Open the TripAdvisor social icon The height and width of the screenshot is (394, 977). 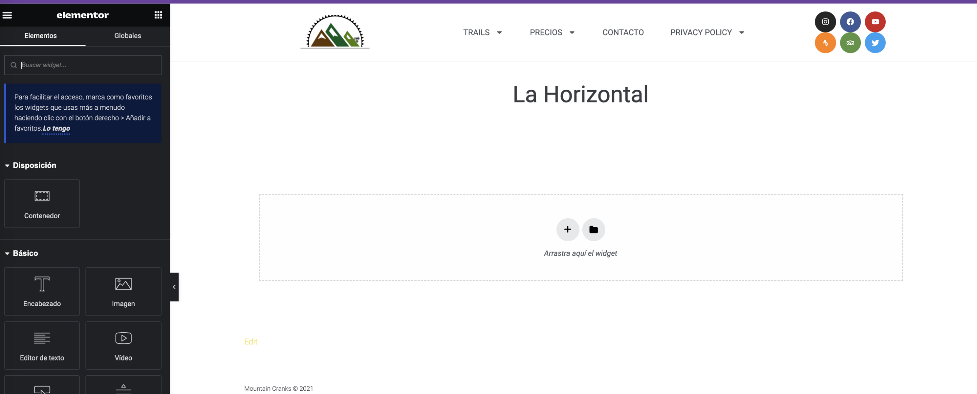850,43
